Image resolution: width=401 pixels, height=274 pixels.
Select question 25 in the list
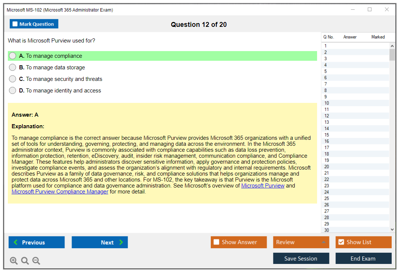[x=355, y=199]
